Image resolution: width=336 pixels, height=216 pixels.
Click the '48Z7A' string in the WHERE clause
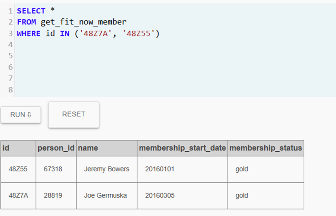tap(95, 34)
